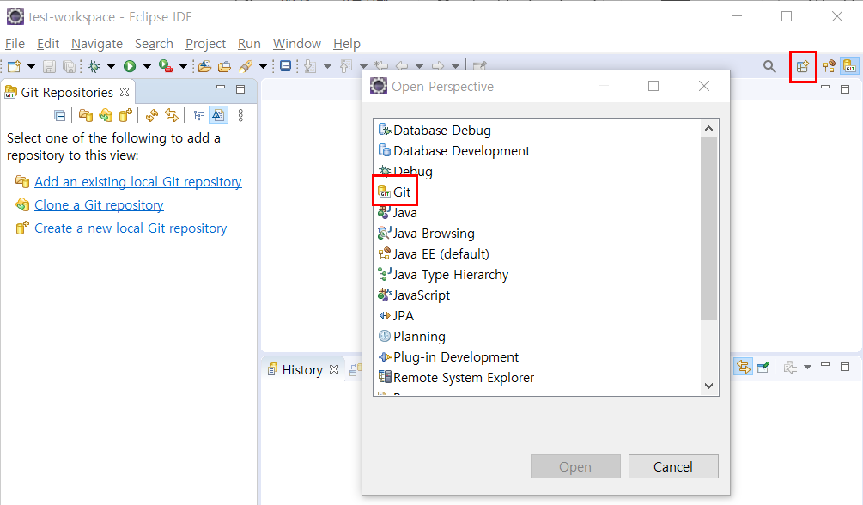
Task: Select Plug-in Development perspective
Action: 448,357
